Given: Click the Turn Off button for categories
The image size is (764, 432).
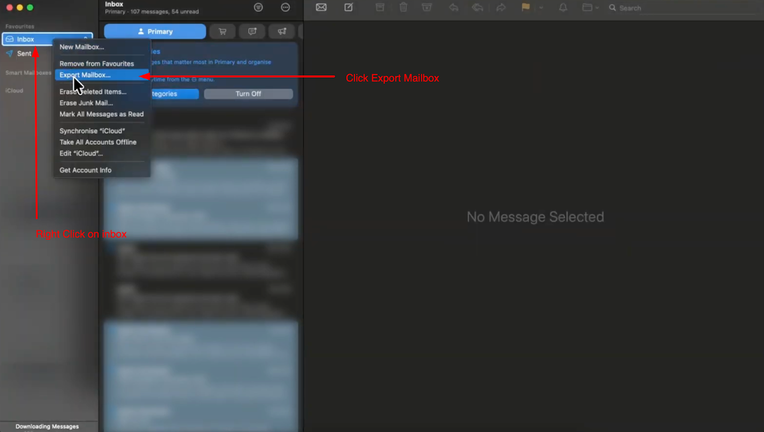Looking at the screenshot, I should click(x=248, y=94).
